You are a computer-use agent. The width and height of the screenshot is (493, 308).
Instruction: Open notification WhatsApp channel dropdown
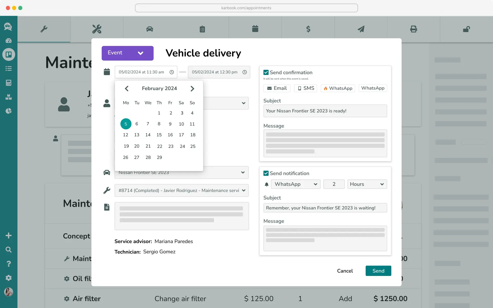point(296,184)
